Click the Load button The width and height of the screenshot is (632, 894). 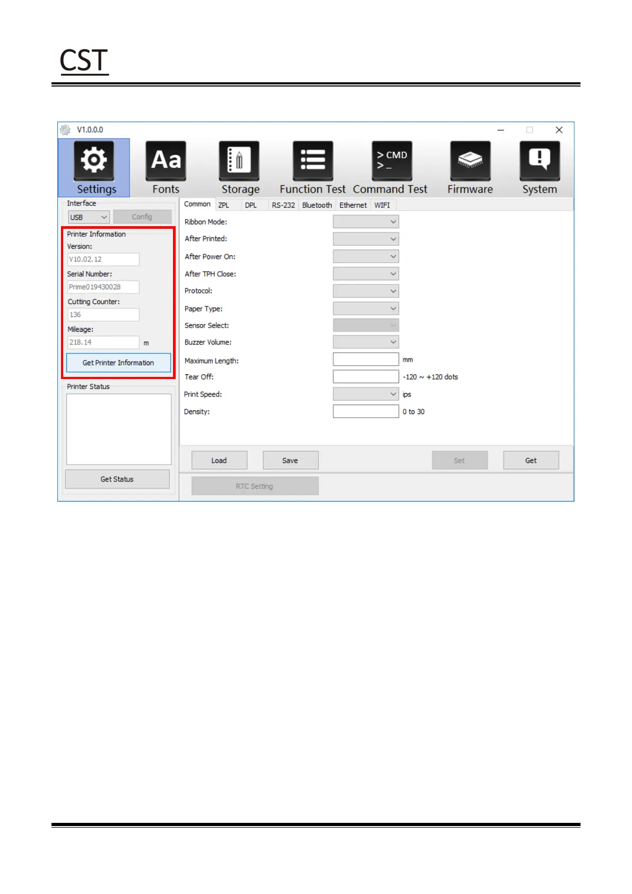tap(219, 460)
